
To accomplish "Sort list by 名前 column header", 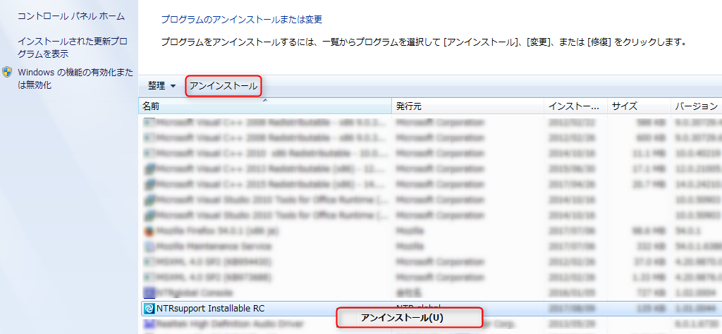I will click(x=265, y=106).
